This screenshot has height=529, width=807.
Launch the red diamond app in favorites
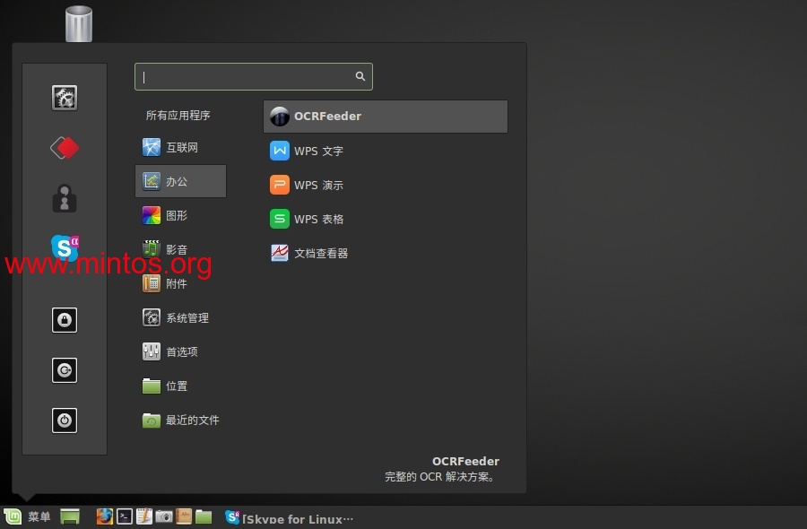[65, 148]
